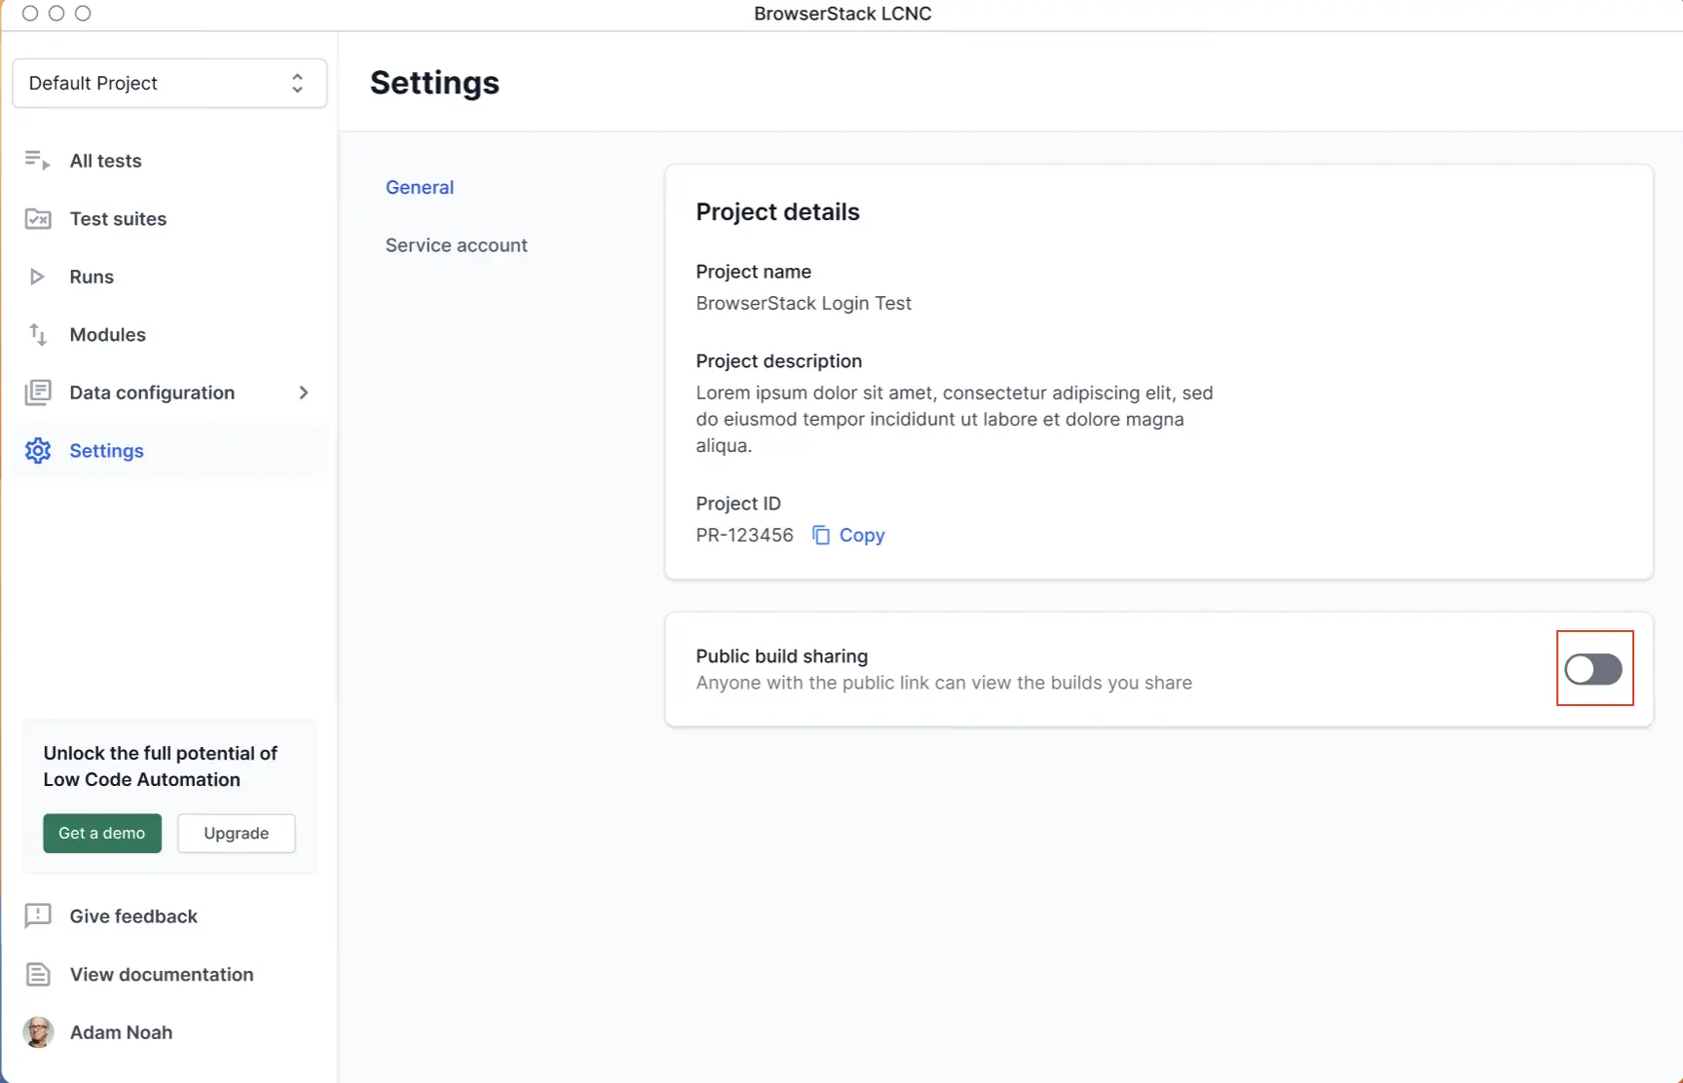
Task: Click Adam Noah's avatar photo
Action: click(x=38, y=1032)
